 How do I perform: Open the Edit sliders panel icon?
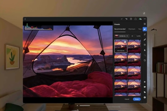[145, 24]
